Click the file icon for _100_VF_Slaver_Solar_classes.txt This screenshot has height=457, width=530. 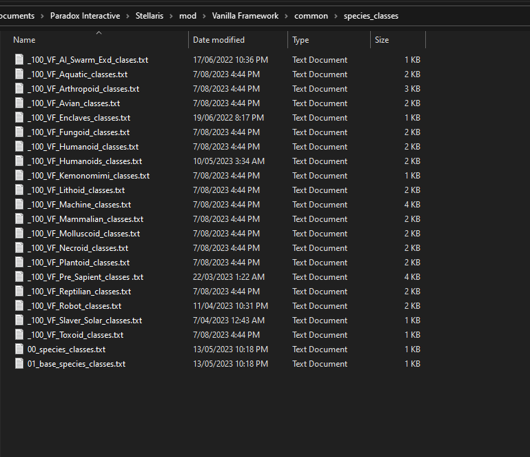point(19,320)
